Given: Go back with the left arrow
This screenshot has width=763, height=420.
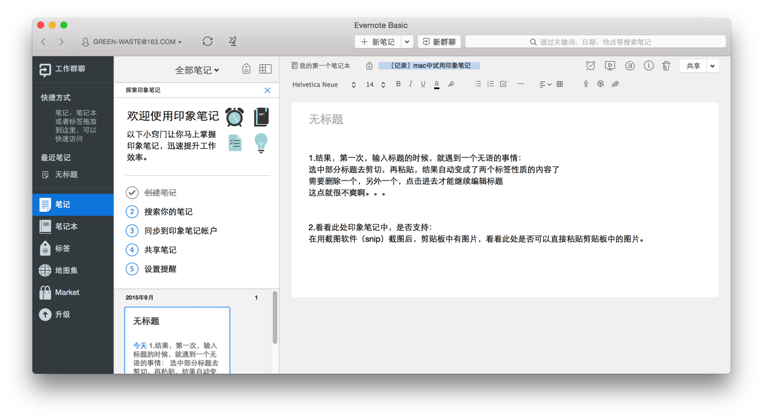Looking at the screenshot, I should [x=43, y=42].
